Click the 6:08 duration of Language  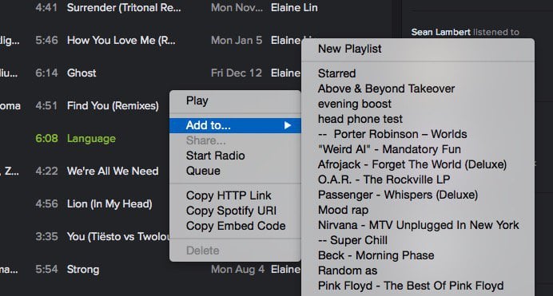point(46,138)
